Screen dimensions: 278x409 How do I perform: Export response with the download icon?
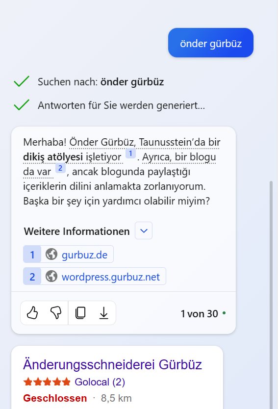point(104,313)
